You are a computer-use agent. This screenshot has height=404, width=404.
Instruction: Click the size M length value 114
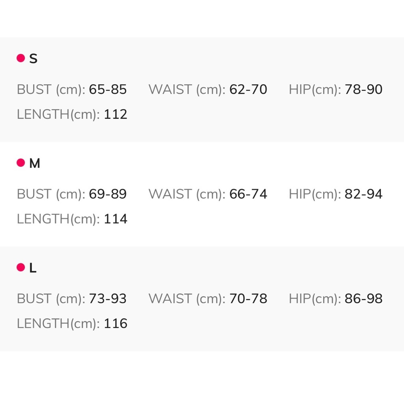click(x=116, y=219)
